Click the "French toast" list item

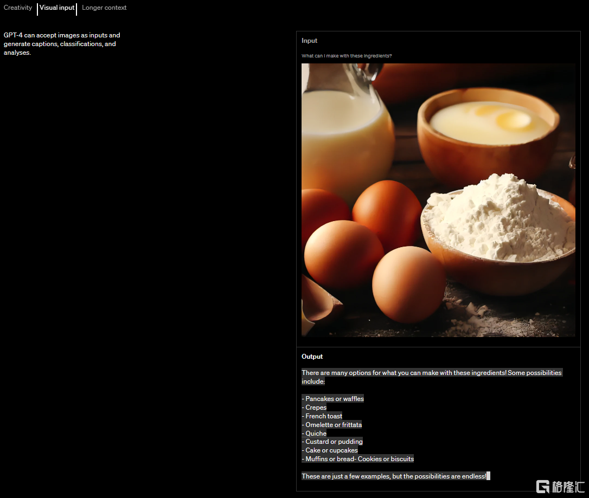click(322, 416)
